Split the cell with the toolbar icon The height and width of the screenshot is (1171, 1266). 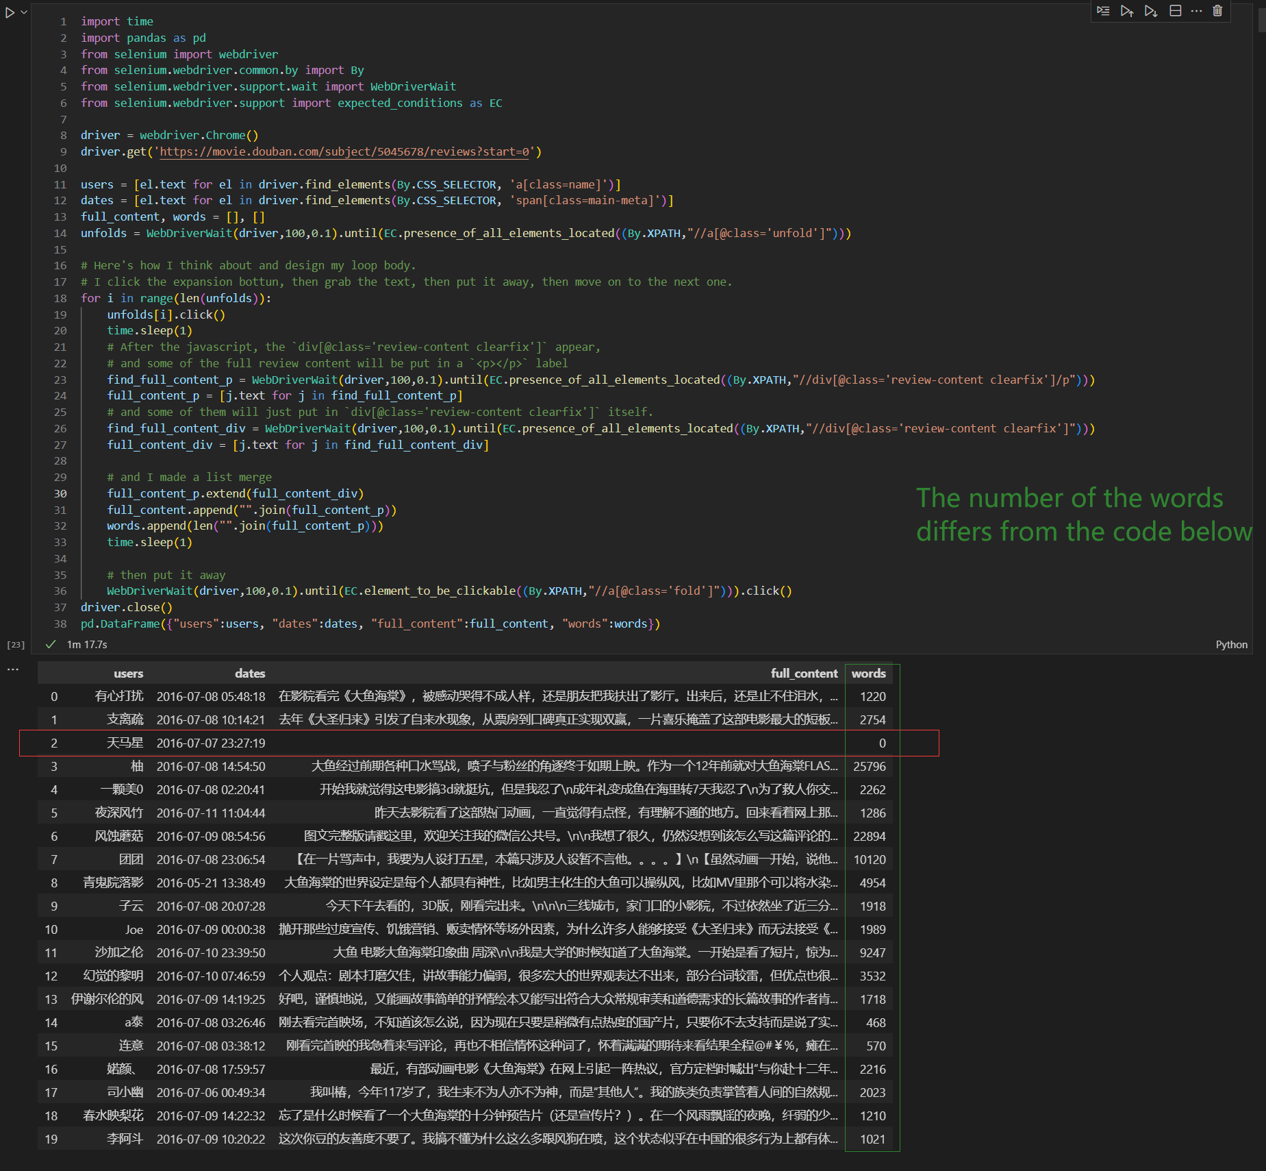coord(1175,11)
